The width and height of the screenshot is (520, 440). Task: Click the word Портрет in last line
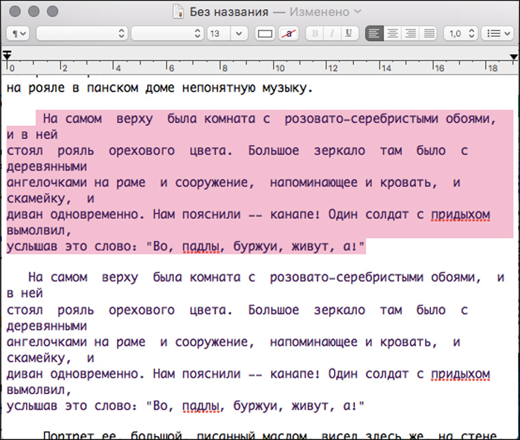tap(68, 435)
